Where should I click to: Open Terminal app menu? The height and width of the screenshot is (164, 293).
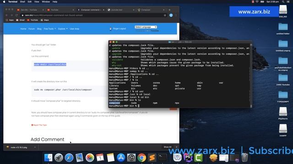point(13,2)
